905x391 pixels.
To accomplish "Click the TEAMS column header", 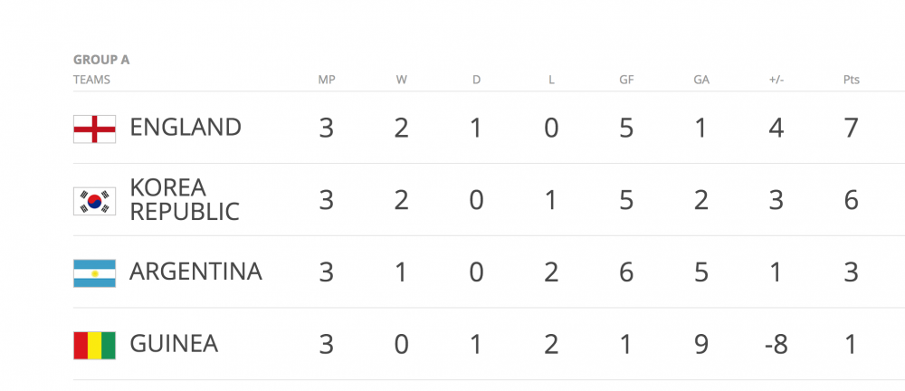I will tap(91, 80).
